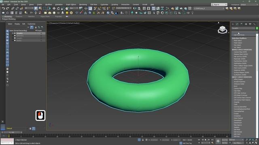Open the Create tab plus icon in command panel

[x=233, y=24]
